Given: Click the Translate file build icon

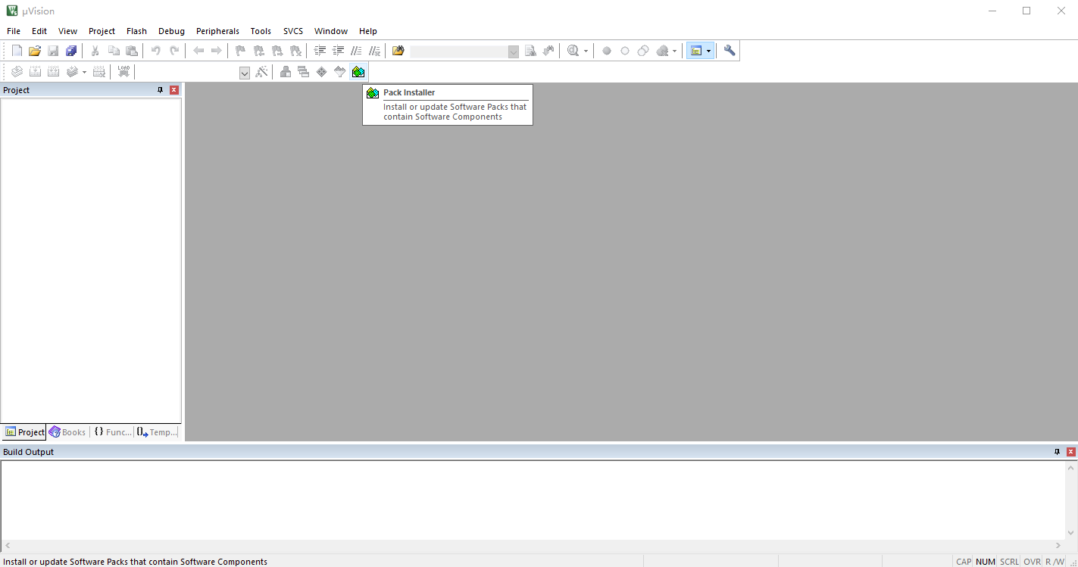Looking at the screenshot, I should (17, 72).
